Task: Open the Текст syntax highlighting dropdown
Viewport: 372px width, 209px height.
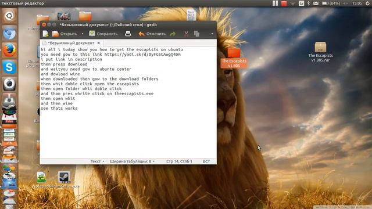Action: click(97, 161)
